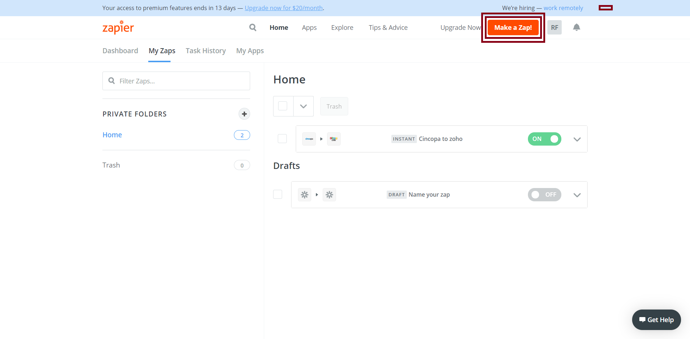Click the Zoho CRM app icon

pyautogui.click(x=333, y=139)
